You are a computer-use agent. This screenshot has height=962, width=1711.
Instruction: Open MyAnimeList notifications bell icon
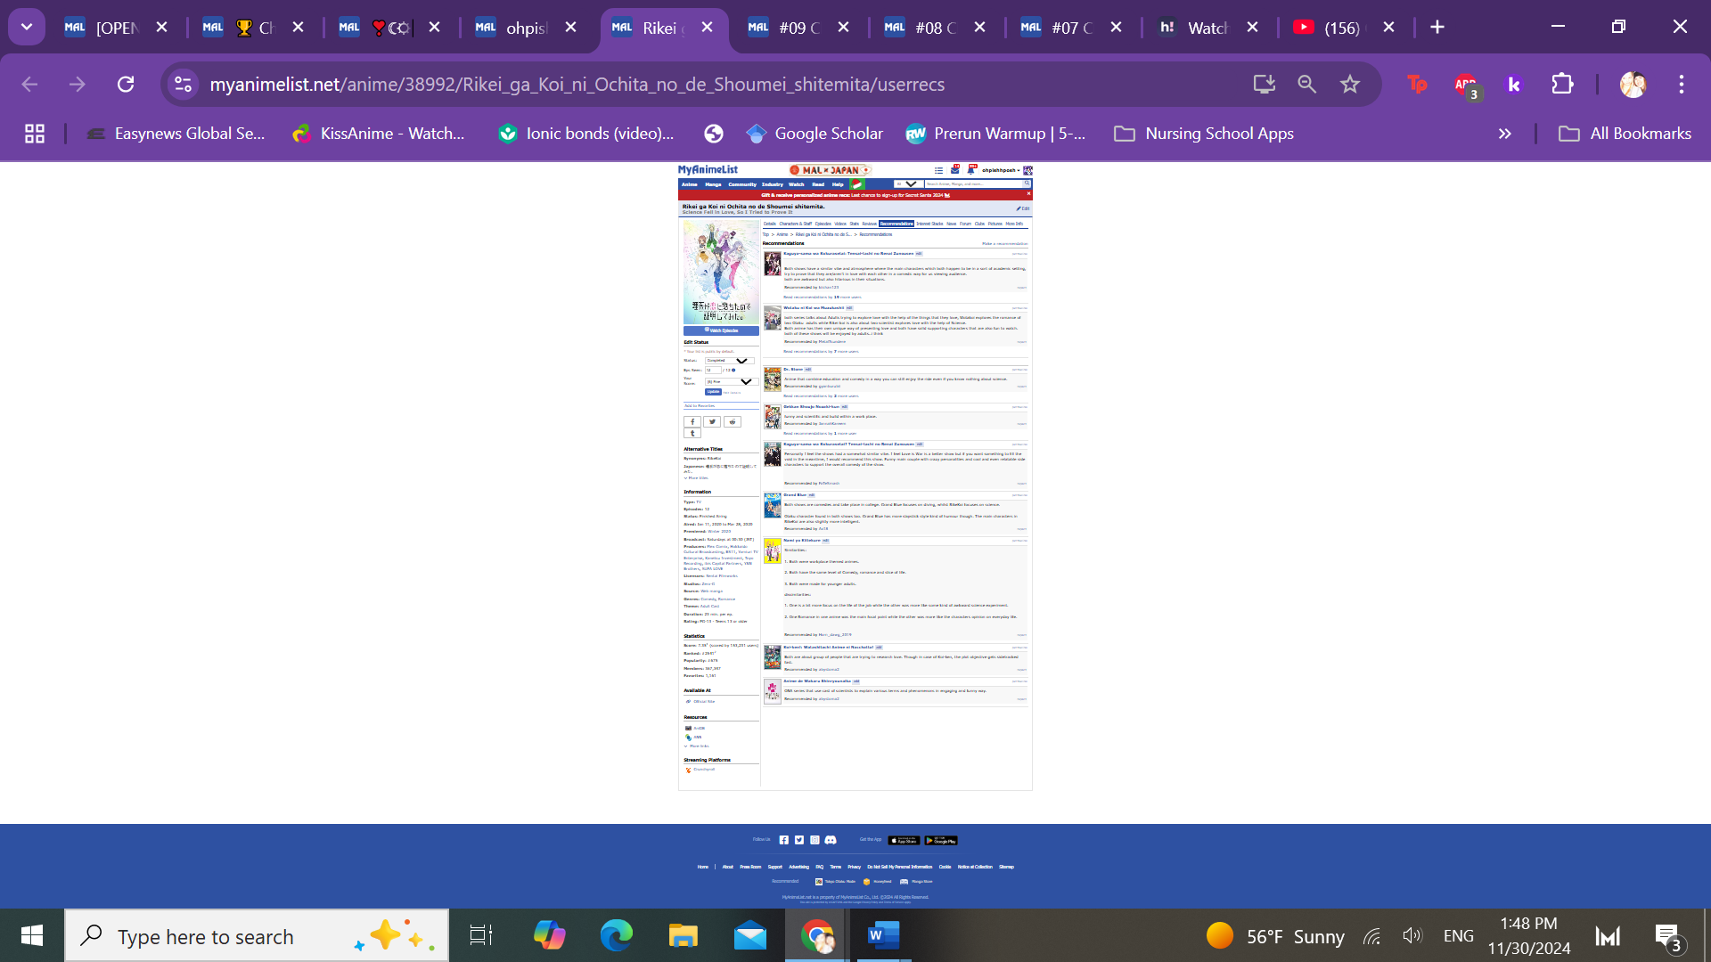click(971, 169)
